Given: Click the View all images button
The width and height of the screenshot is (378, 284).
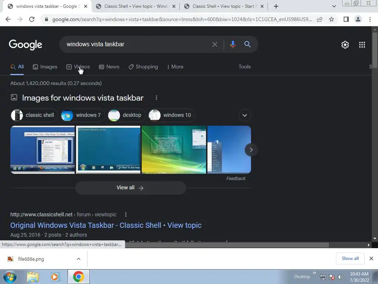Looking at the screenshot, I should pos(130,187).
